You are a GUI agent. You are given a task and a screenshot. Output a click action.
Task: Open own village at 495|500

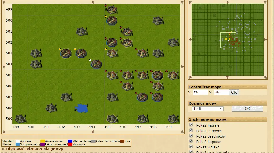(x=112, y=20)
